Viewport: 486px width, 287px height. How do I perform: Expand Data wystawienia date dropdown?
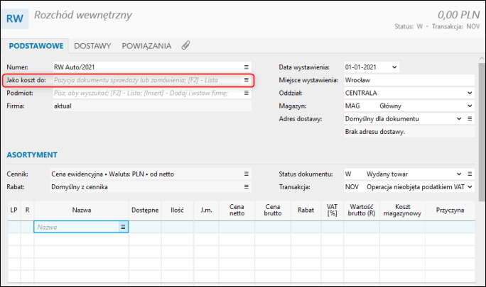pos(394,67)
